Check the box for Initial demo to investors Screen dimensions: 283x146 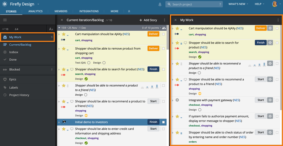pyautogui.click(x=163, y=122)
